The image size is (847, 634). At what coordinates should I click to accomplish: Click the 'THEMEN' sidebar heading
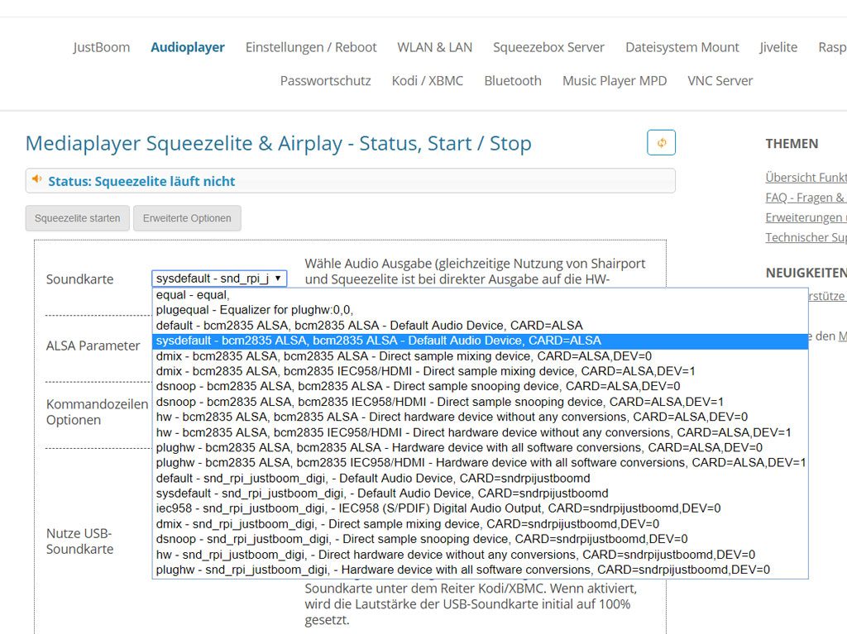coord(792,144)
